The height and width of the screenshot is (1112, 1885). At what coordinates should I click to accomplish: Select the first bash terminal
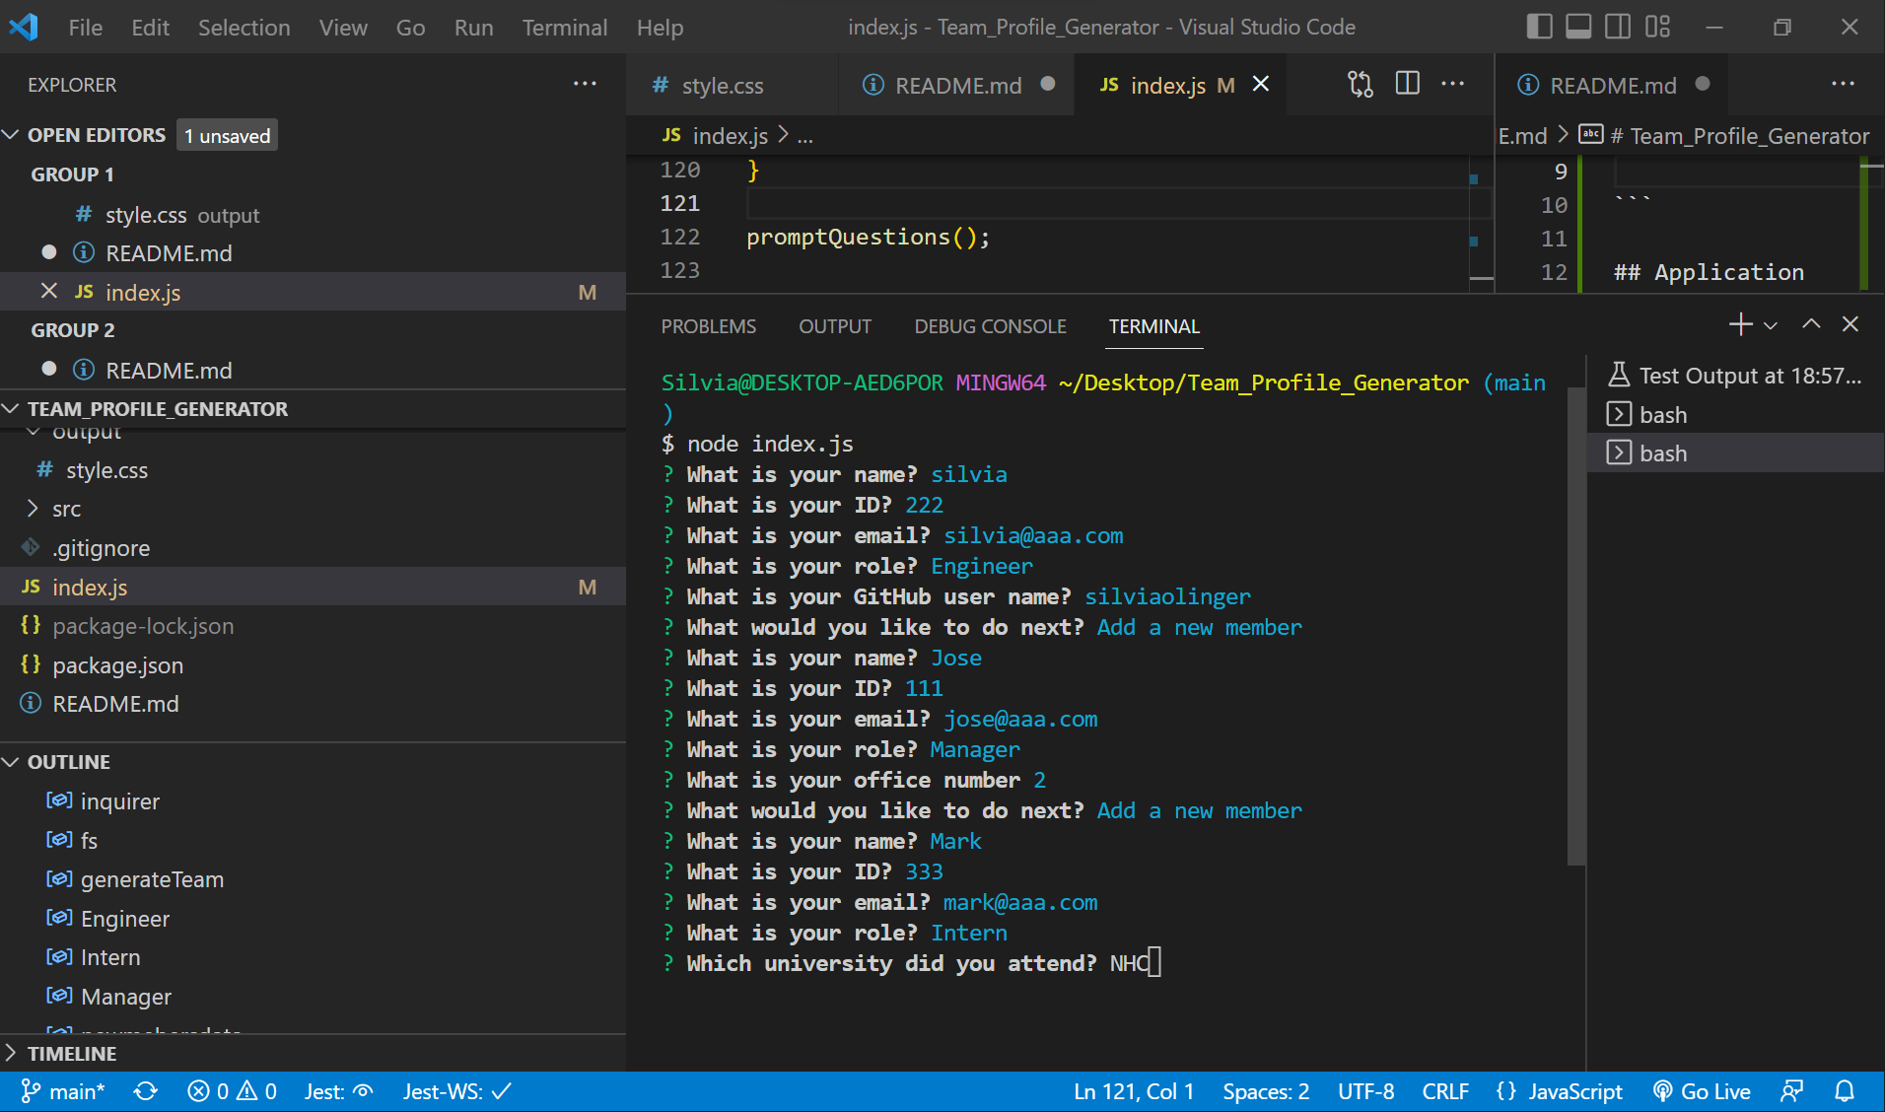(x=1735, y=415)
